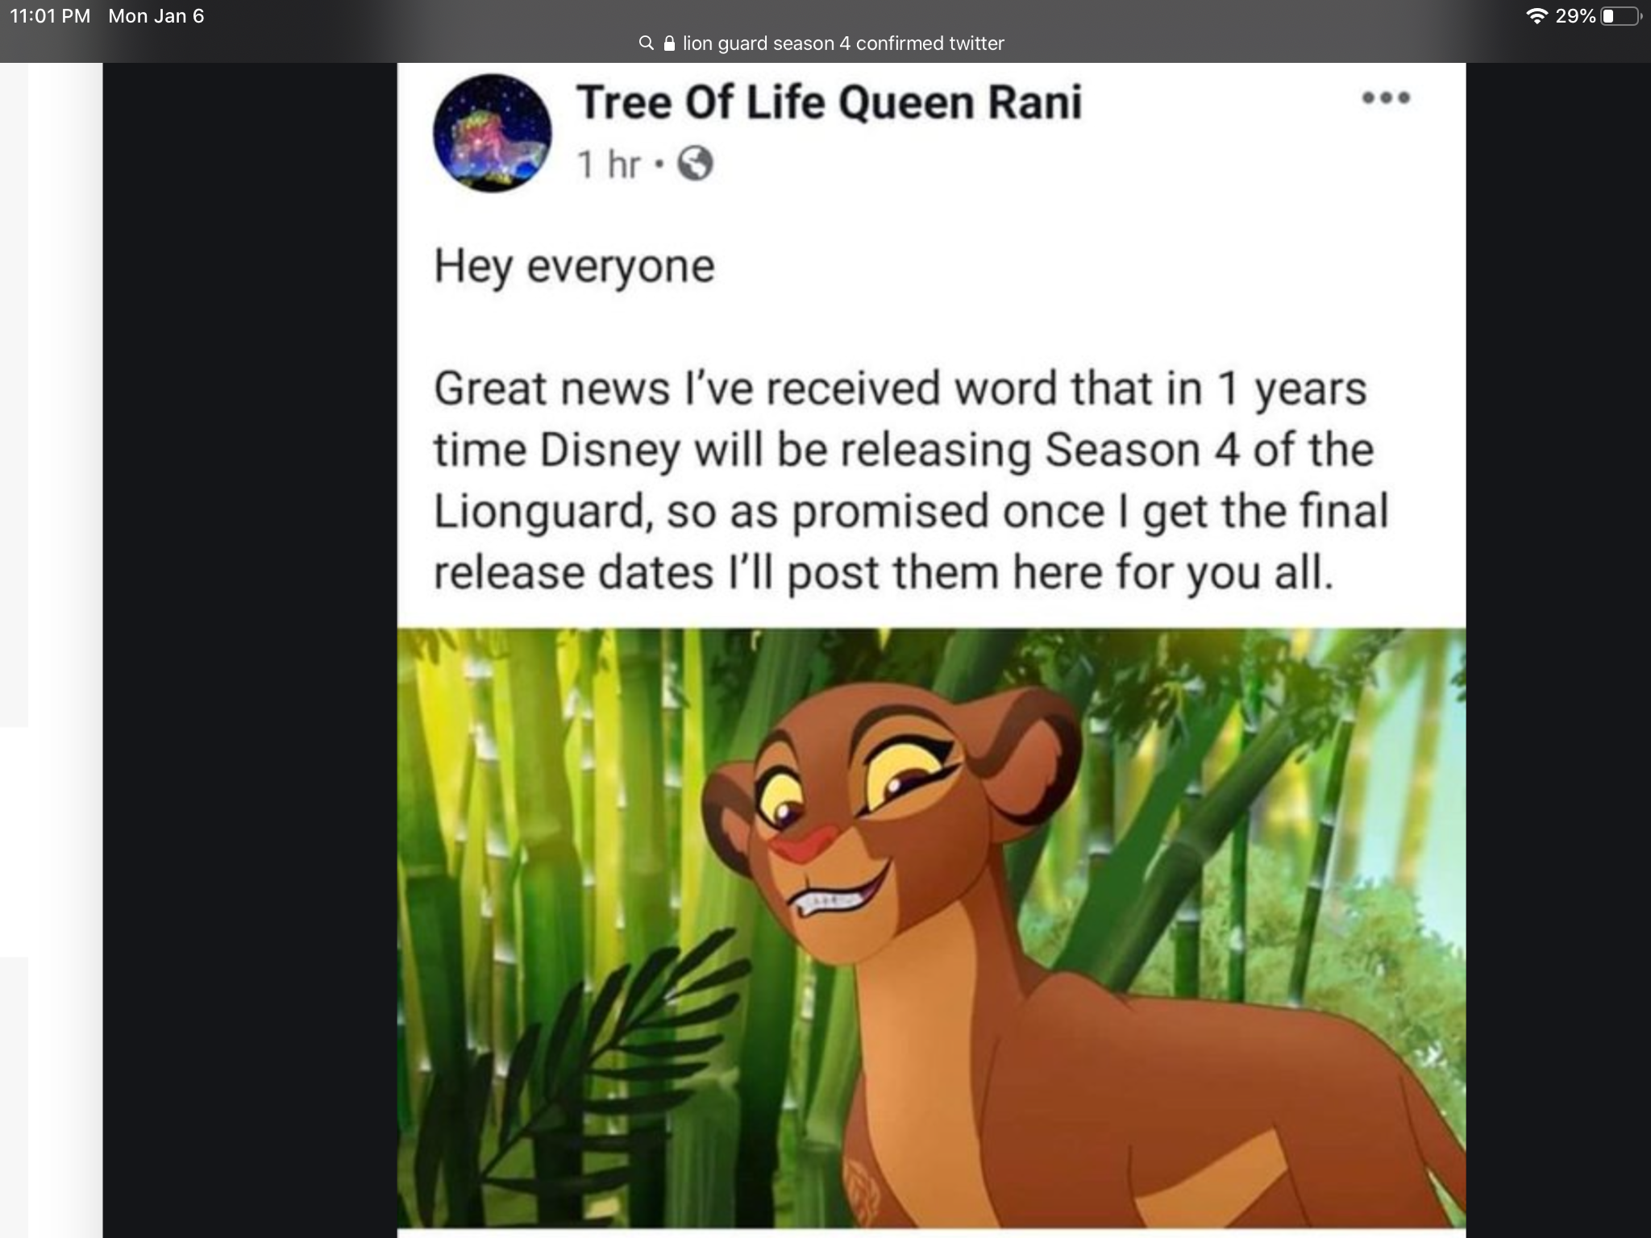The height and width of the screenshot is (1238, 1651).
Task: Tap the battery indicator icon
Action: [x=1620, y=16]
